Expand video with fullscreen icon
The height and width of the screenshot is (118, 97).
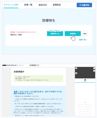point(94,71)
